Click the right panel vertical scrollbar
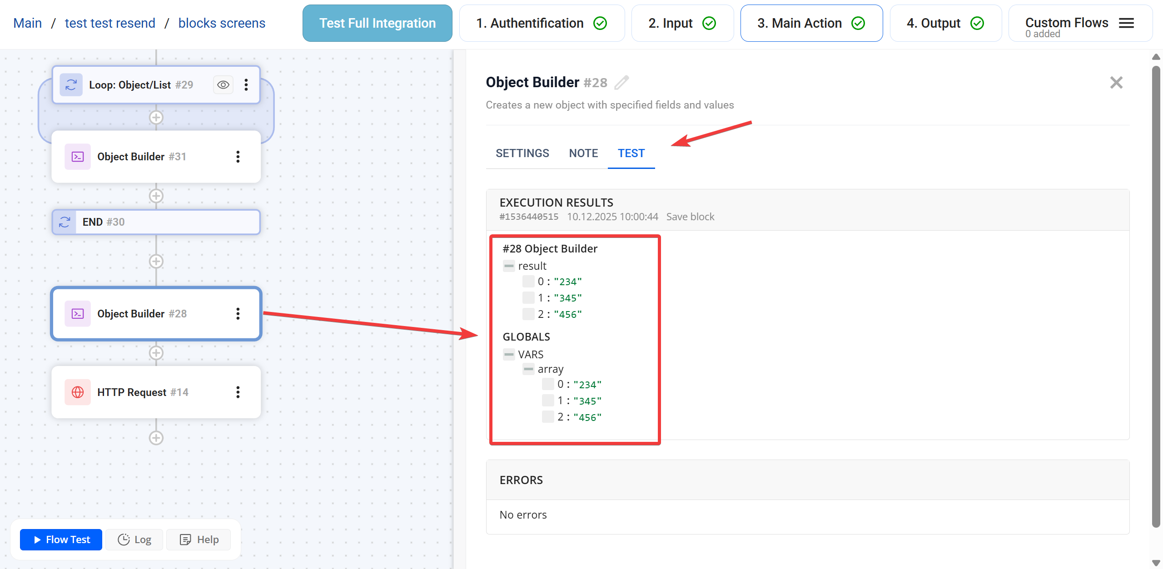 1156,295
